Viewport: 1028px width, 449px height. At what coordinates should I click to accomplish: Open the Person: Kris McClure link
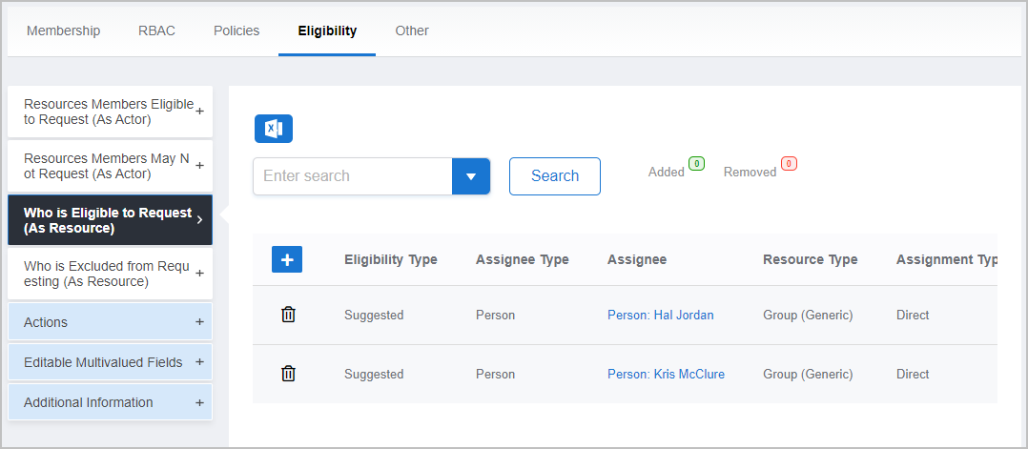666,374
